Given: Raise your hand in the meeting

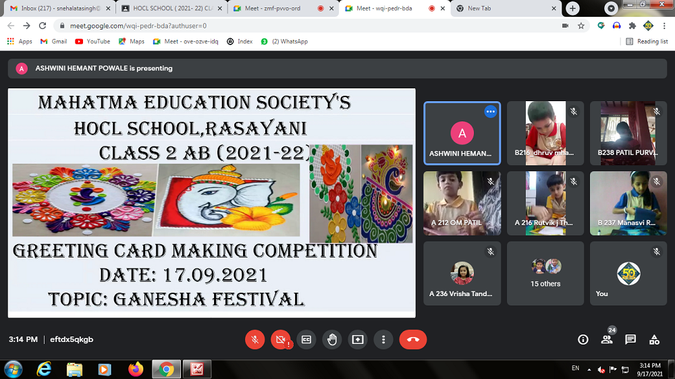Looking at the screenshot, I should click(331, 340).
